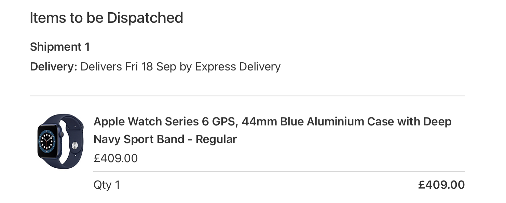
Task: Click the bold 'Delivery:' label
Action: click(54, 66)
